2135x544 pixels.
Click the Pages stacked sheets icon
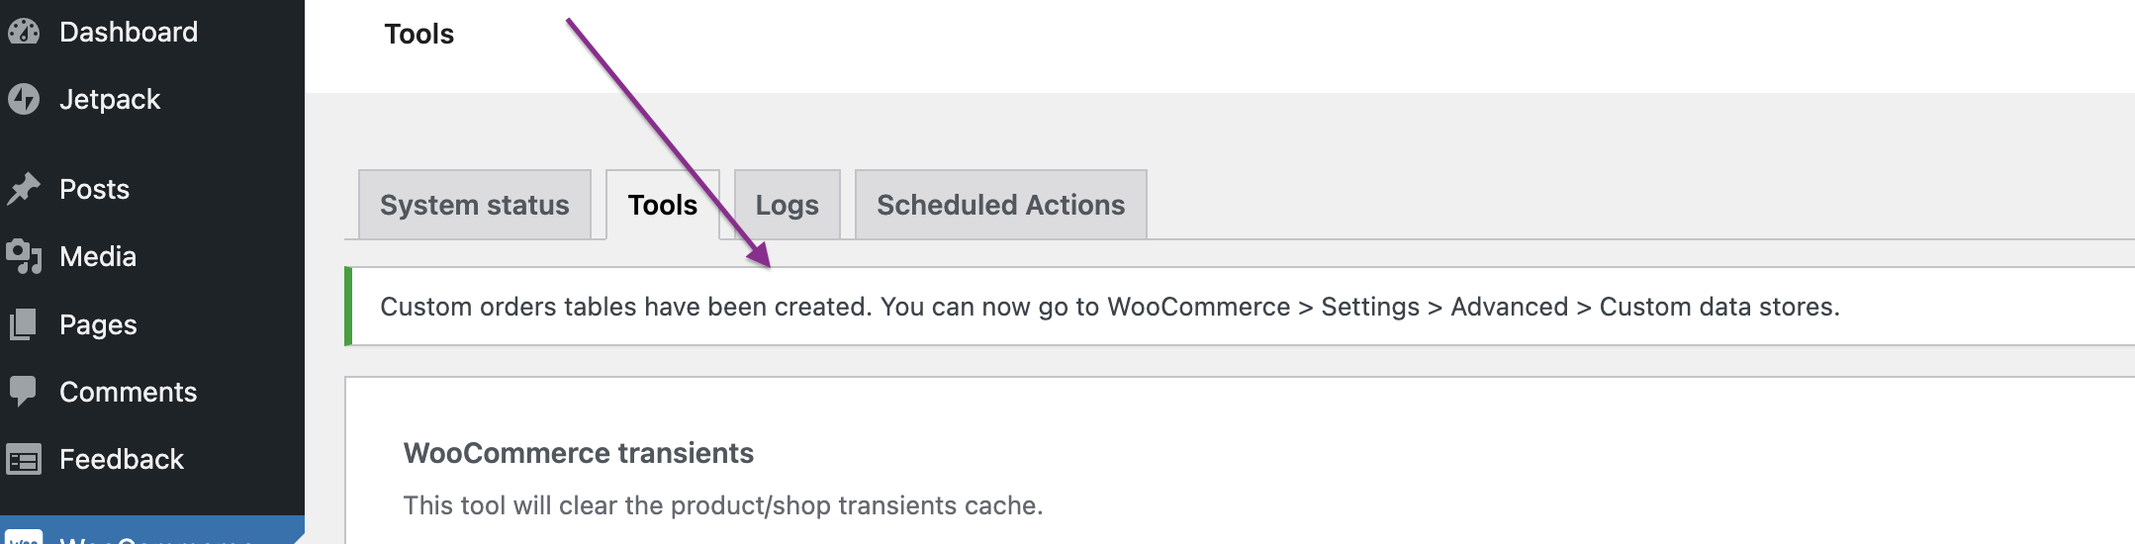pyautogui.click(x=24, y=324)
